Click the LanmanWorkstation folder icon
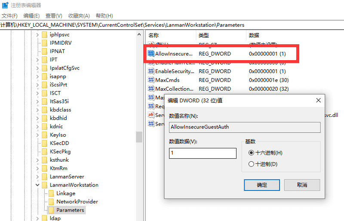 pos(45,185)
